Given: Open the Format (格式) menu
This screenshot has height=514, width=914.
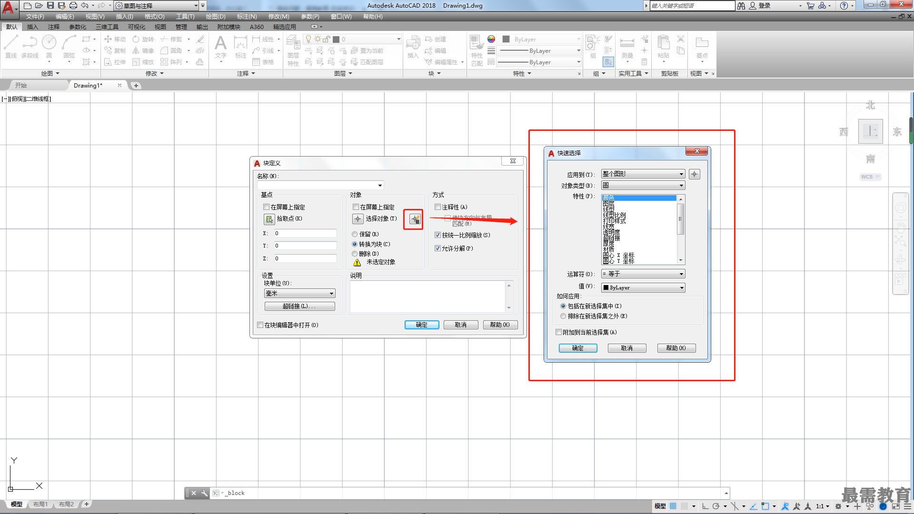Looking at the screenshot, I should click(154, 17).
